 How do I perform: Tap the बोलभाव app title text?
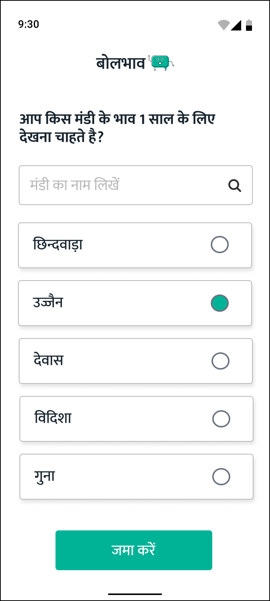pyautogui.click(x=121, y=63)
